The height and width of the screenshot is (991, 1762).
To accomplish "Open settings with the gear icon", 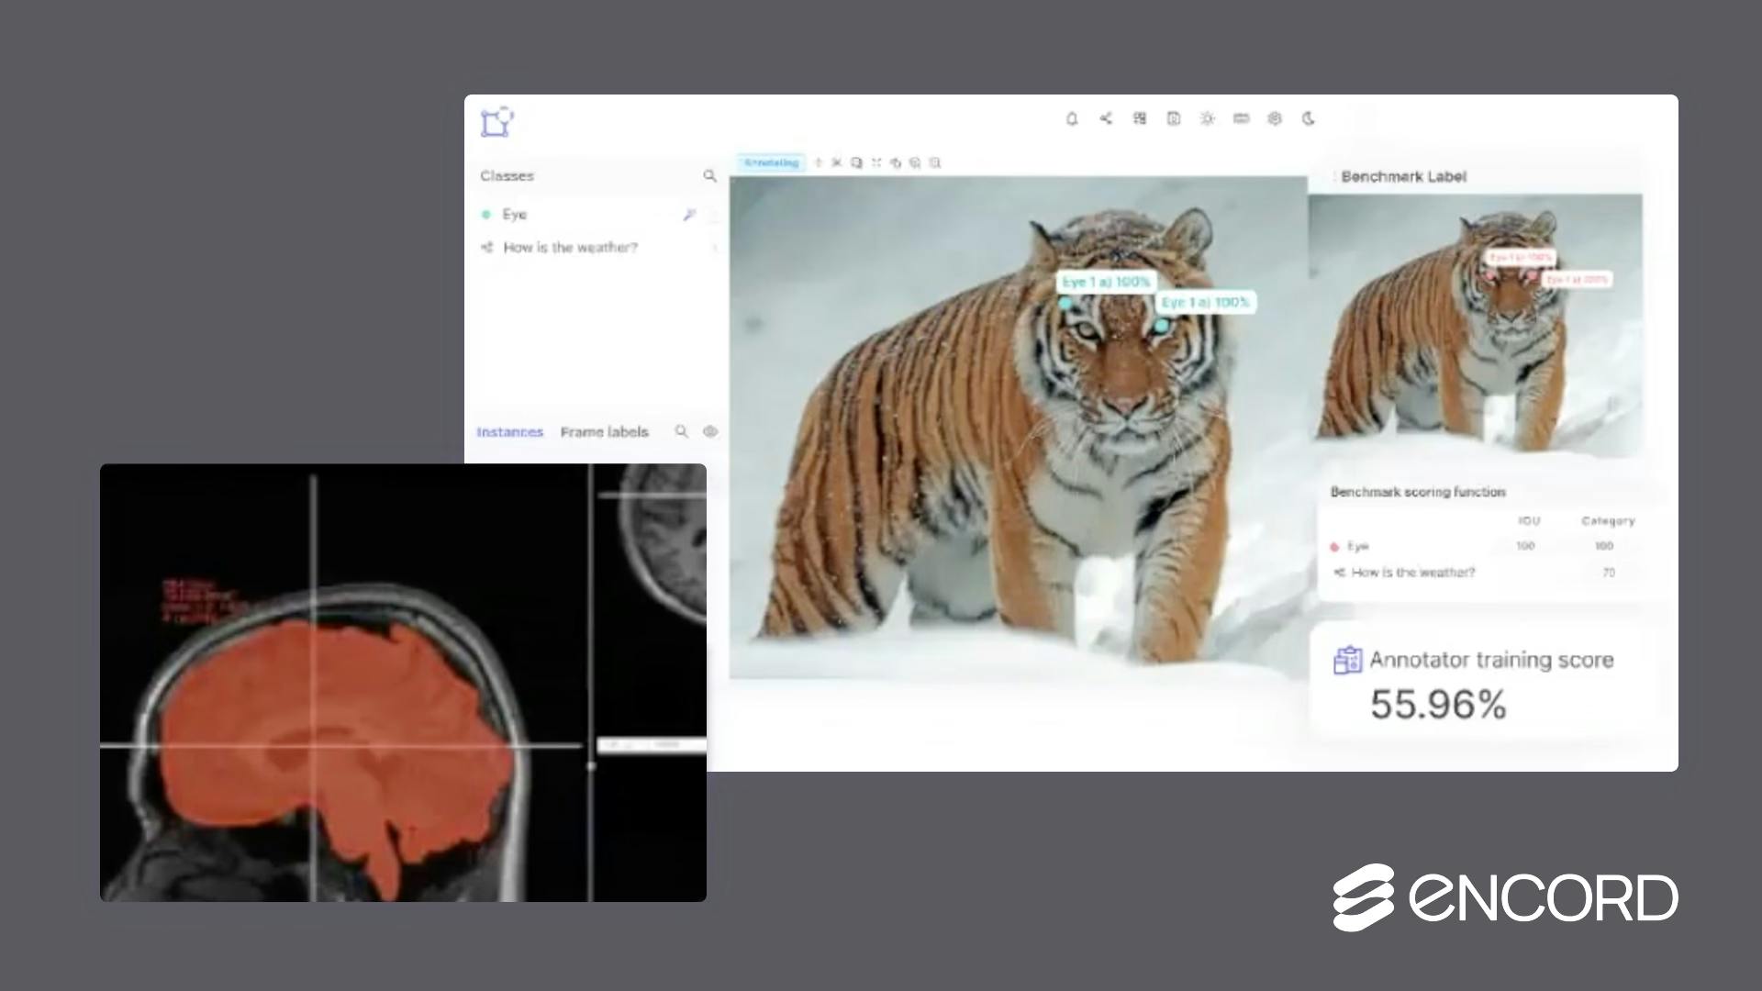I will [x=1275, y=118].
